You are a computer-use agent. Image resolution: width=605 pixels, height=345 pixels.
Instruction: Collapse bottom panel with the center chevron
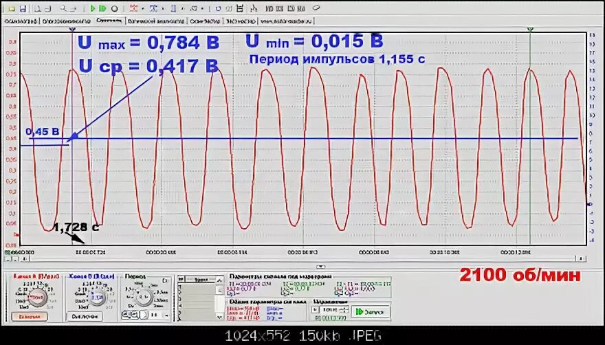click(320, 266)
